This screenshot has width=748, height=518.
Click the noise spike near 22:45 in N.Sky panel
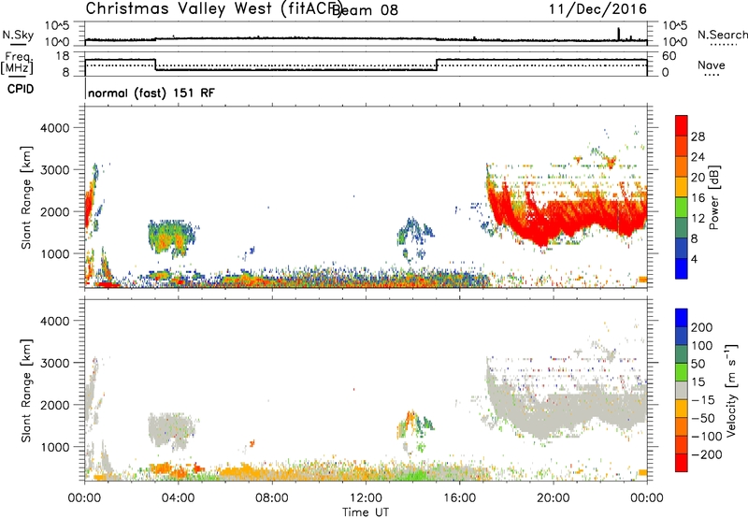pos(619,34)
